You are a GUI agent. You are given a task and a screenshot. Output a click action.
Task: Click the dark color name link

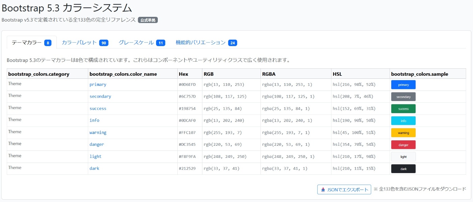pyautogui.click(x=94, y=168)
